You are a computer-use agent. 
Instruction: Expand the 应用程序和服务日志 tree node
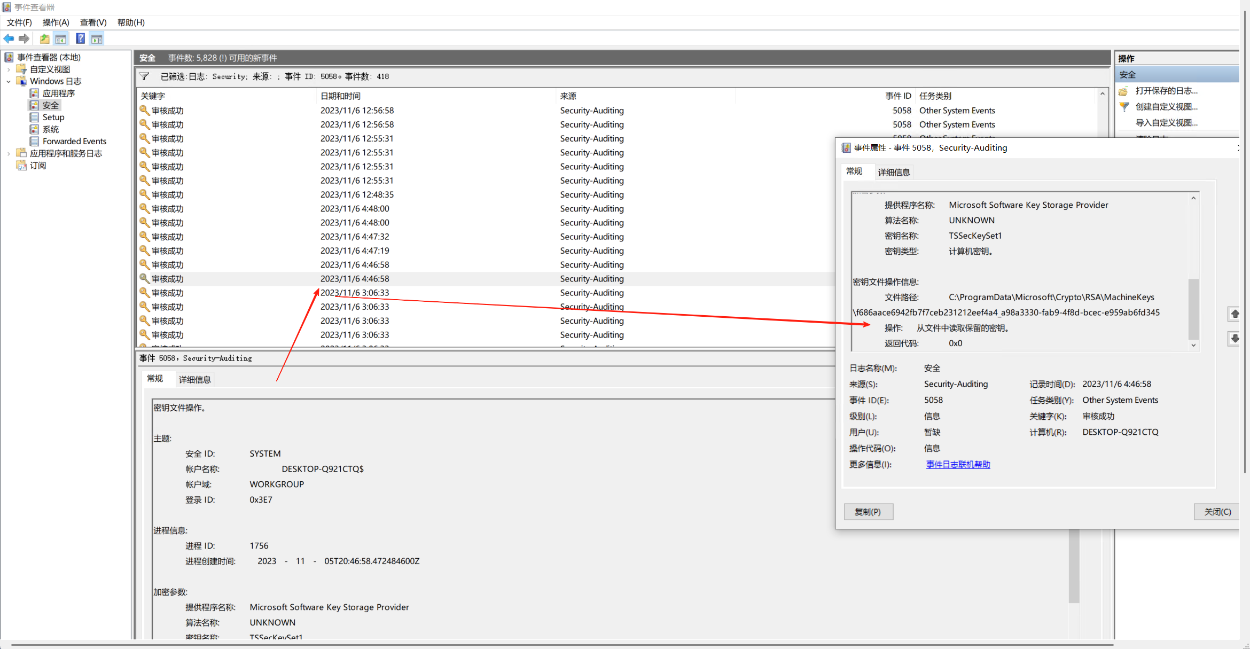(9, 153)
